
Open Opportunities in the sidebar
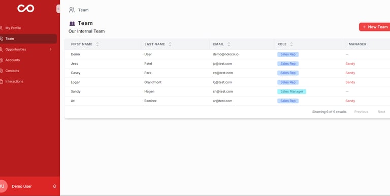point(16,49)
